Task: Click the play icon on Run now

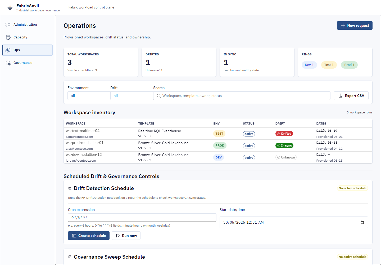Action: coord(118,236)
